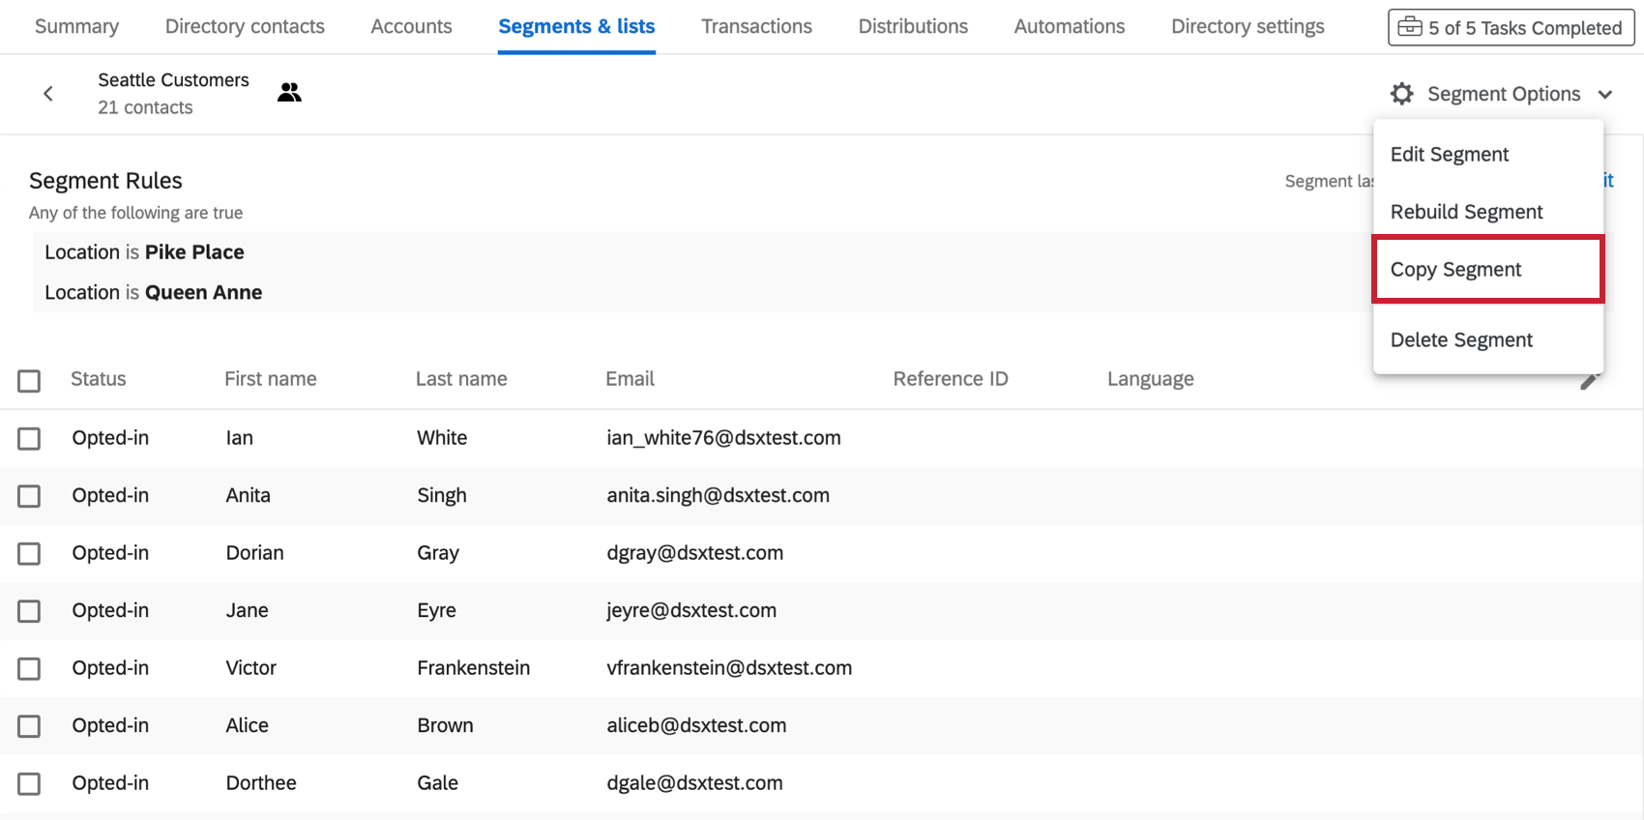Click Rebuild Segment in the dropdown
This screenshot has width=1644, height=820.
tap(1466, 212)
